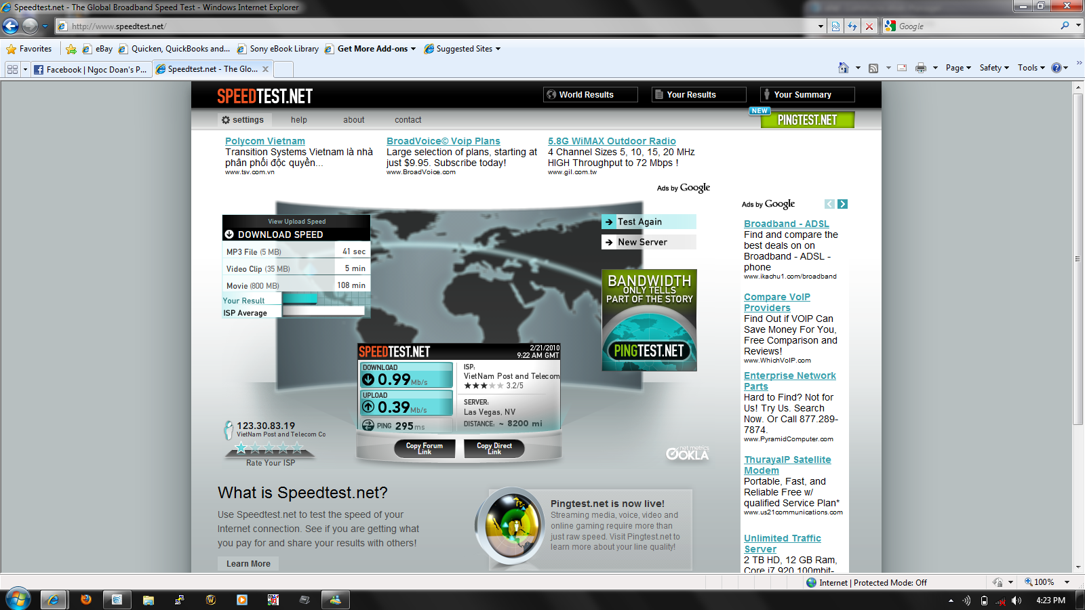Open the Broadband - ADSL ad link
Viewport: 1085px width, 610px height.
787,224
